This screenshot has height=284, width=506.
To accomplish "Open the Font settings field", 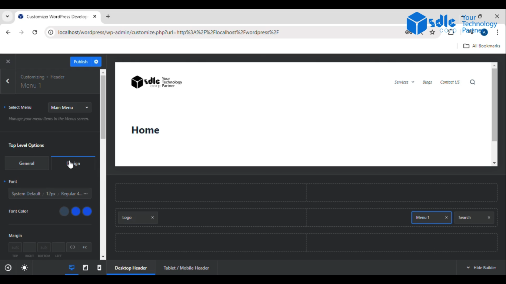I will pyautogui.click(x=50, y=194).
